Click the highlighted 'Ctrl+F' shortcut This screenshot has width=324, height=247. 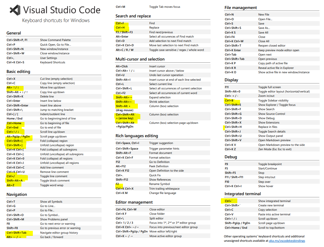(x=120, y=23)
